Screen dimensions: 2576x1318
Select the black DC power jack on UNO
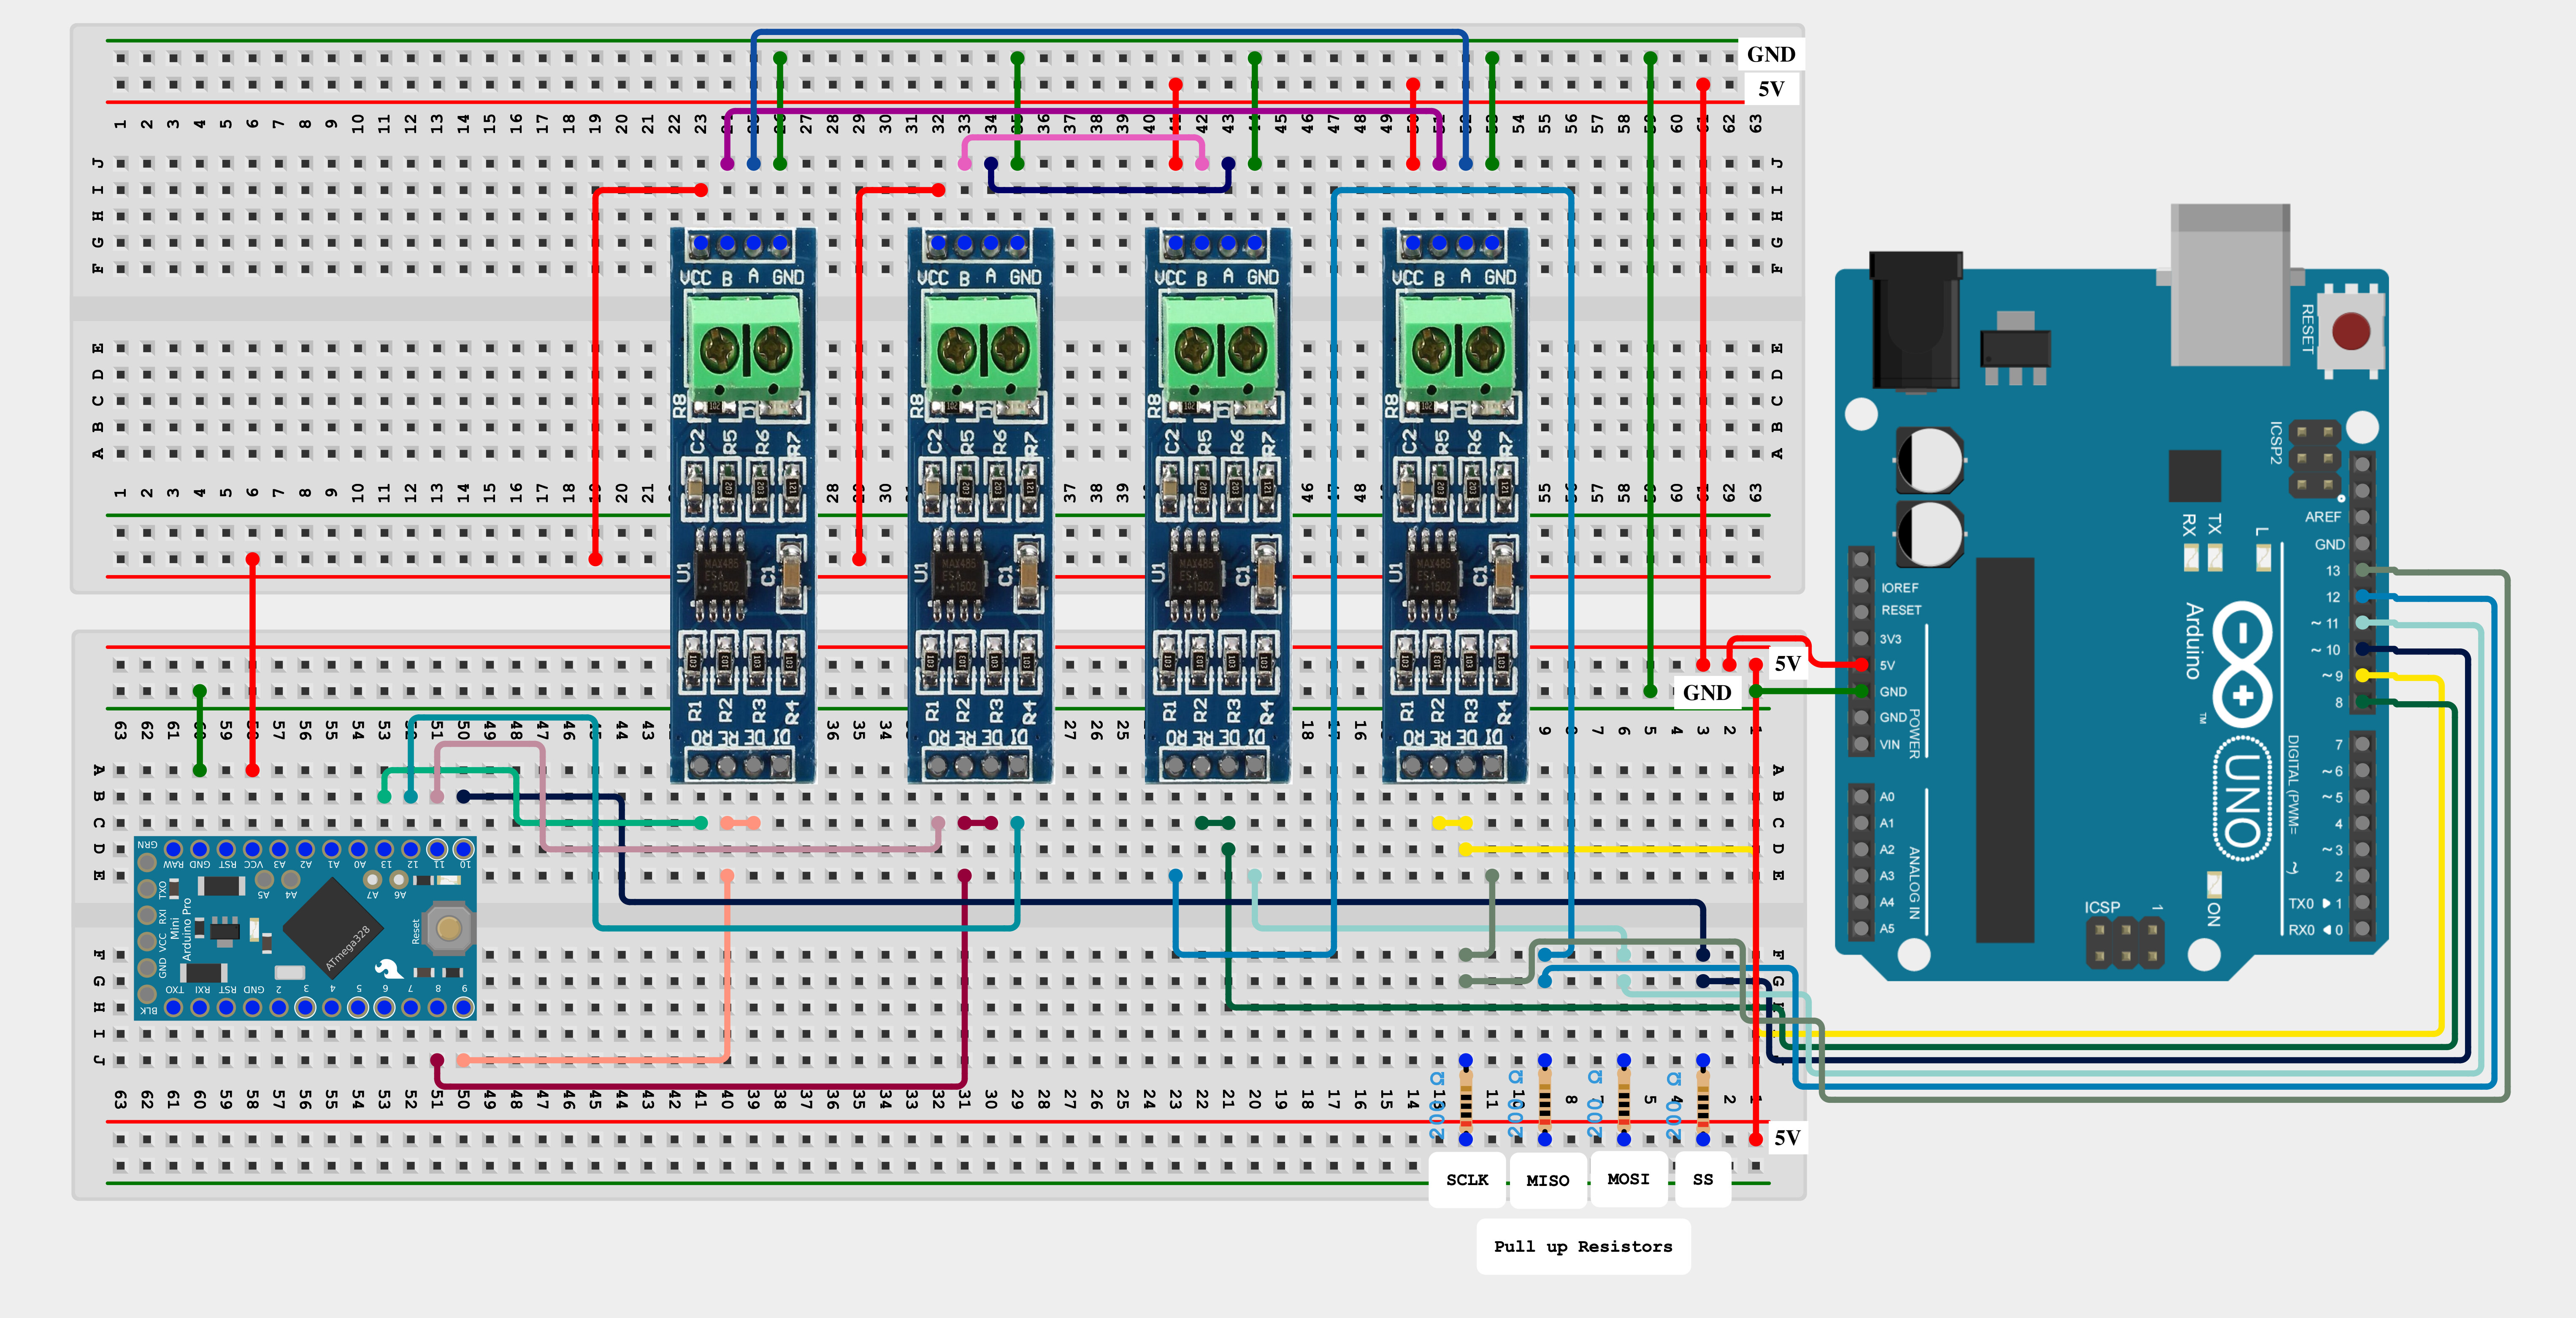1915,320
